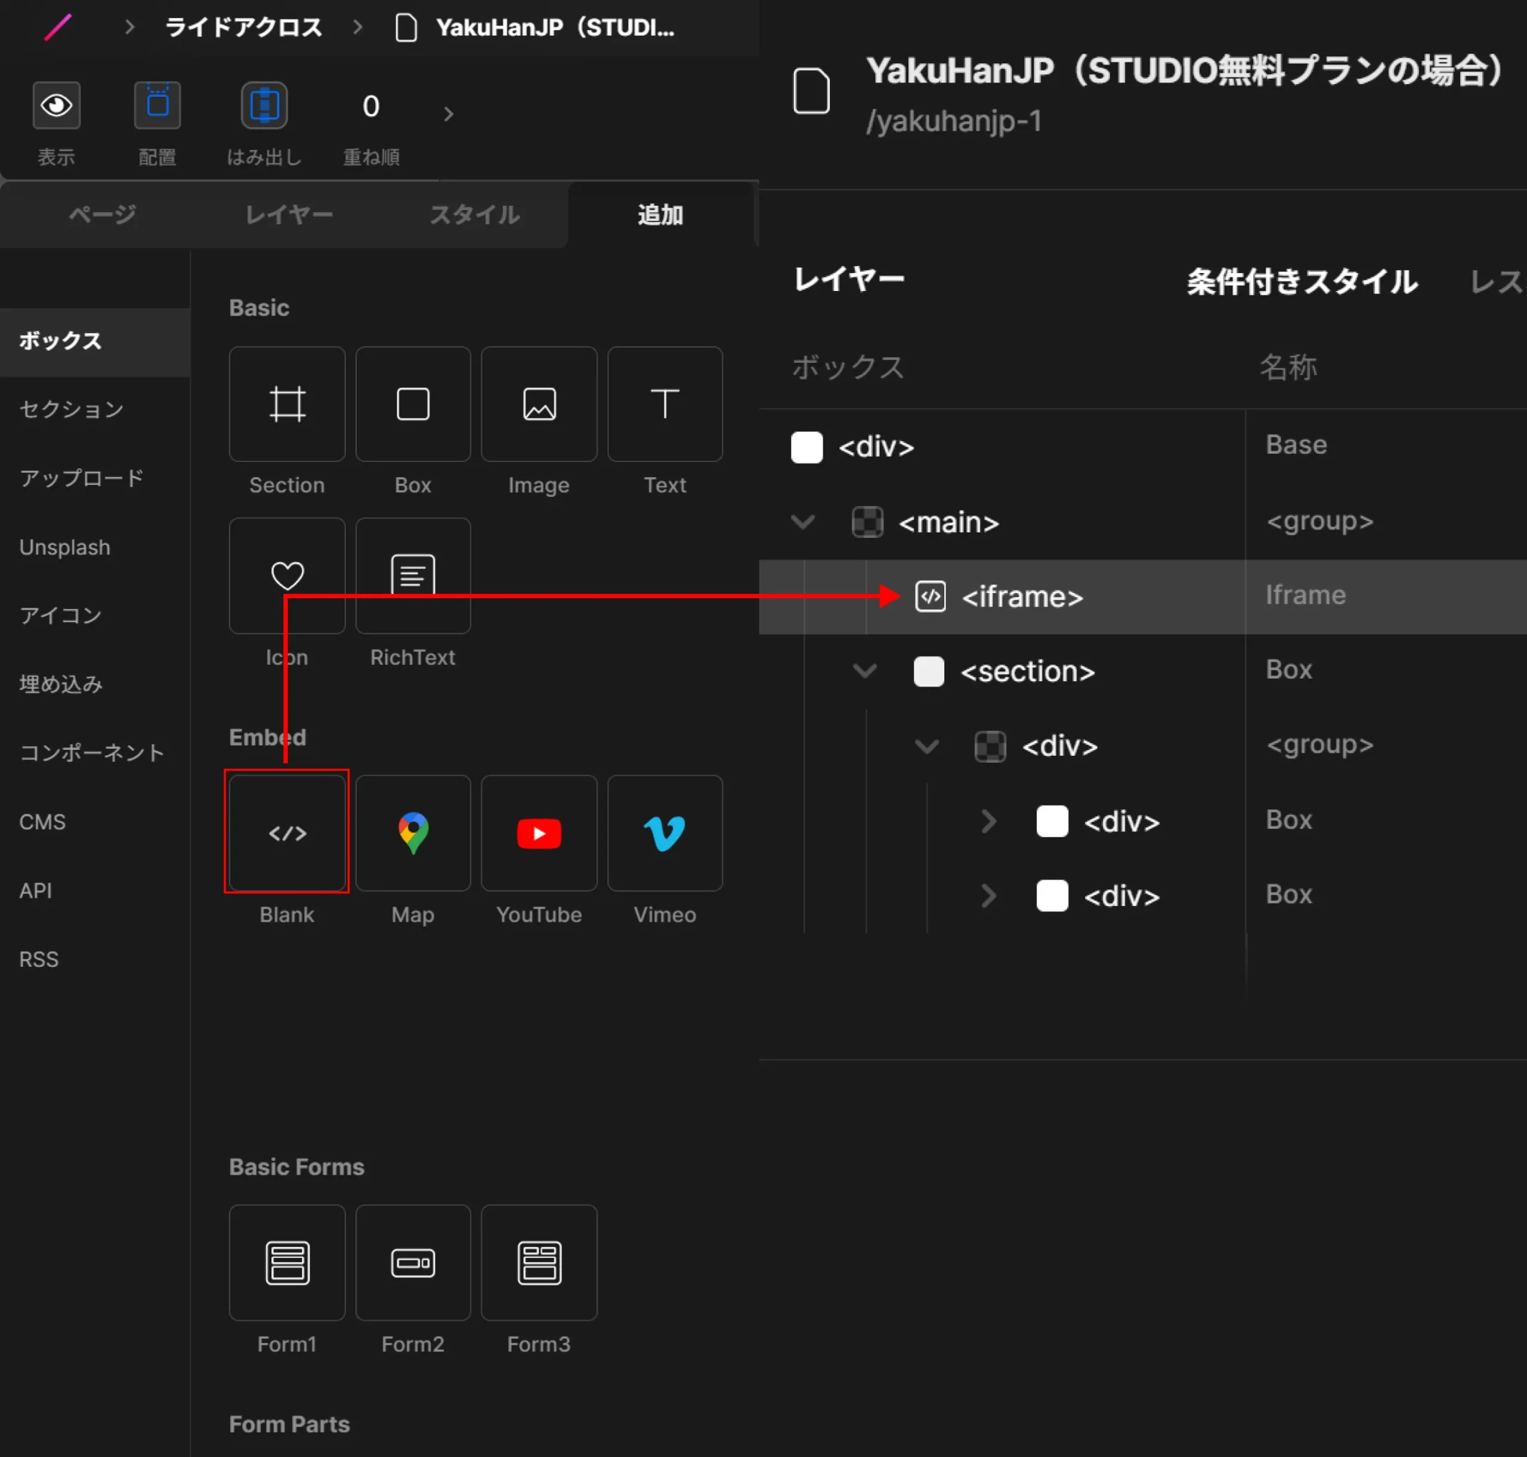Select the 追加 tab

coord(660,215)
